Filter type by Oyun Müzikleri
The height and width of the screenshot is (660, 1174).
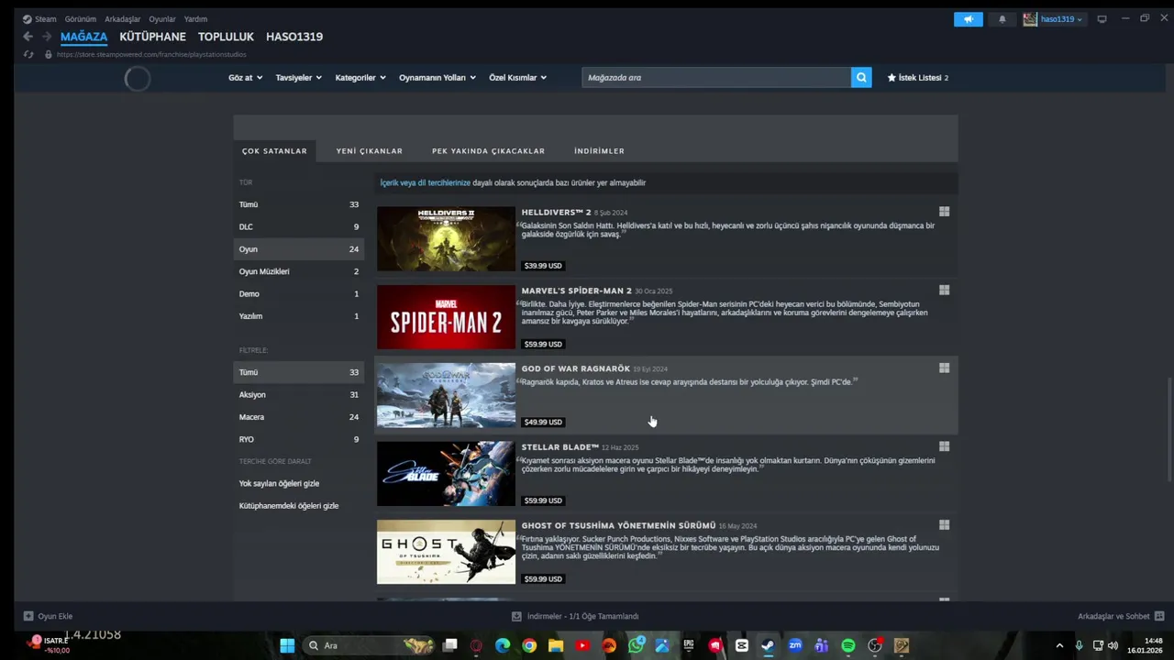click(x=299, y=271)
